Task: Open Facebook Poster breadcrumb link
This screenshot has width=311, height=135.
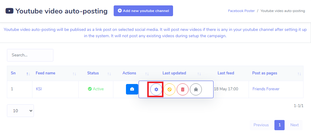Action: pos(241,11)
